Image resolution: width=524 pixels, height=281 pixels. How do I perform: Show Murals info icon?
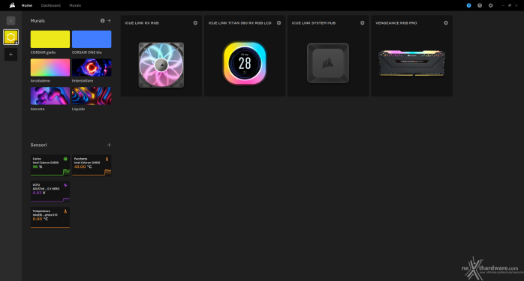103,21
